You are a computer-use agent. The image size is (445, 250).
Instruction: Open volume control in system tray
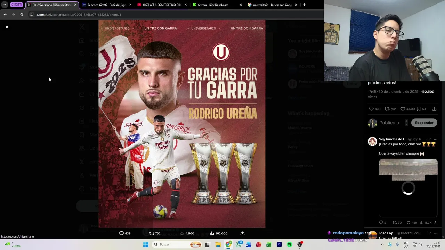coord(420,244)
